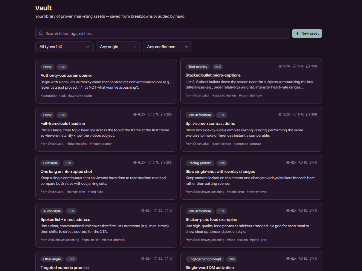The height and width of the screenshot is (271, 362).
Task: Click the #instant-clarity tag
Action: click(x=101, y=144)
